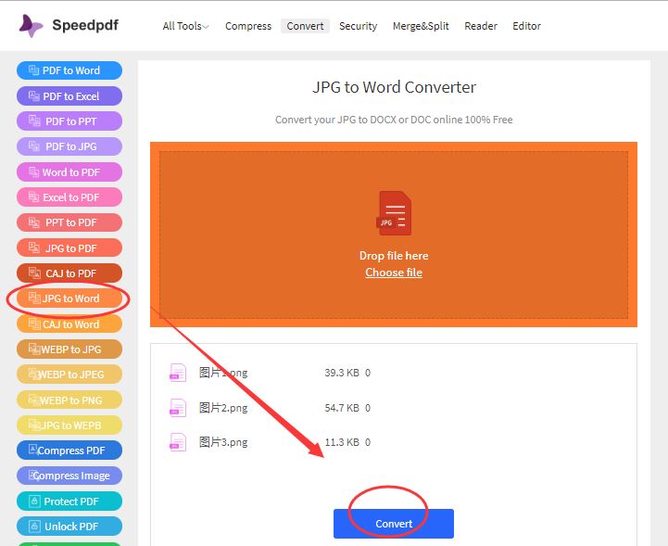Click the file icon for 图片3.png
668x546 pixels.
178,442
